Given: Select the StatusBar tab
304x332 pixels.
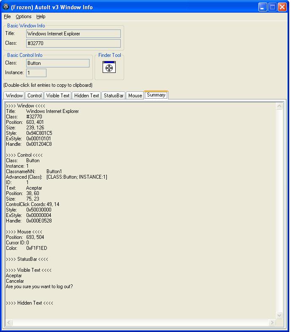Looking at the screenshot, I should 114,96.
